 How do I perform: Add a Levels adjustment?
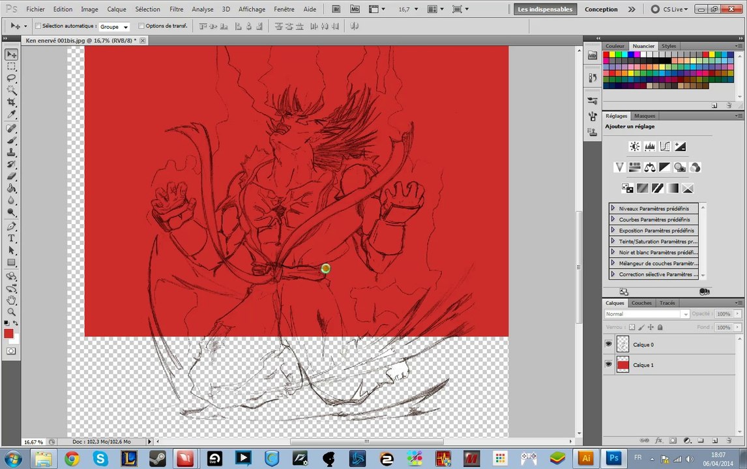pyautogui.click(x=650, y=147)
